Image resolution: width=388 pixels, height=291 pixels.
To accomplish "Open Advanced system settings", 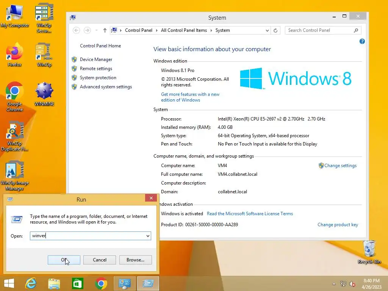I will [x=106, y=87].
